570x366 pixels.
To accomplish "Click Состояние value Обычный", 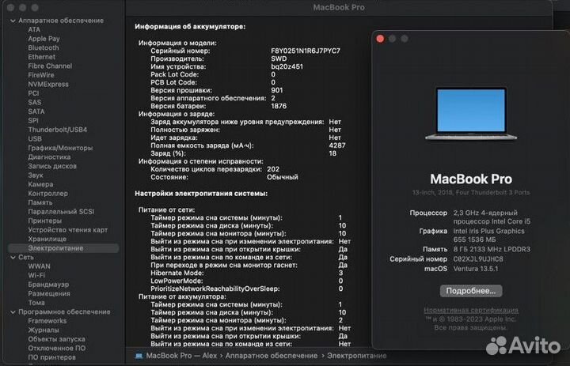I will (283, 177).
